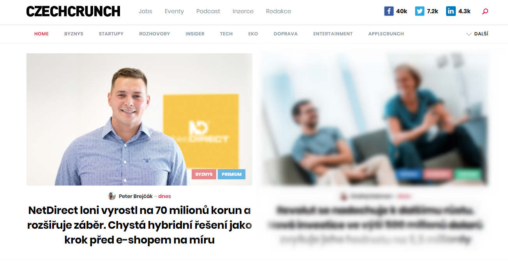Open the Startupy category

(111, 34)
